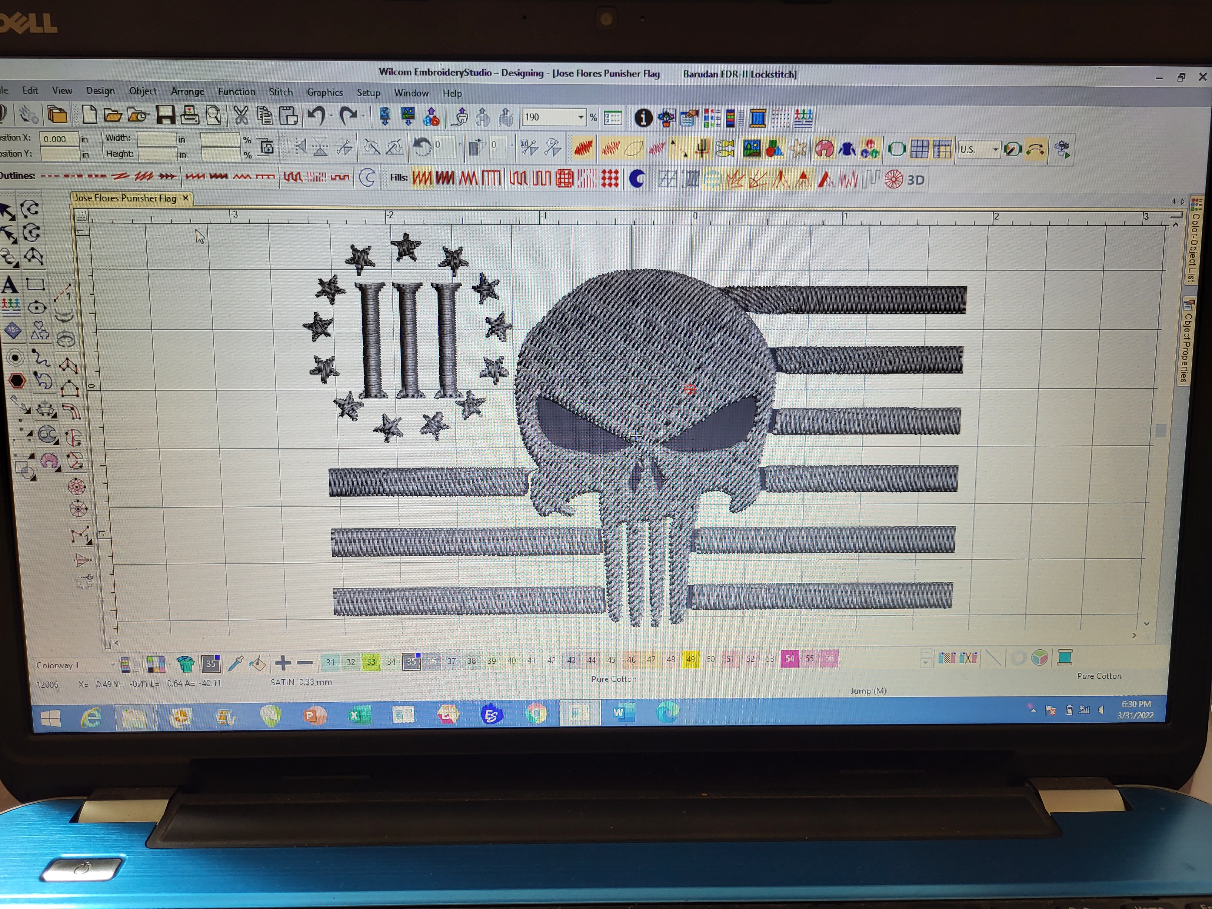Click the Windows Start button
This screenshot has height=909, width=1212.
(50, 718)
